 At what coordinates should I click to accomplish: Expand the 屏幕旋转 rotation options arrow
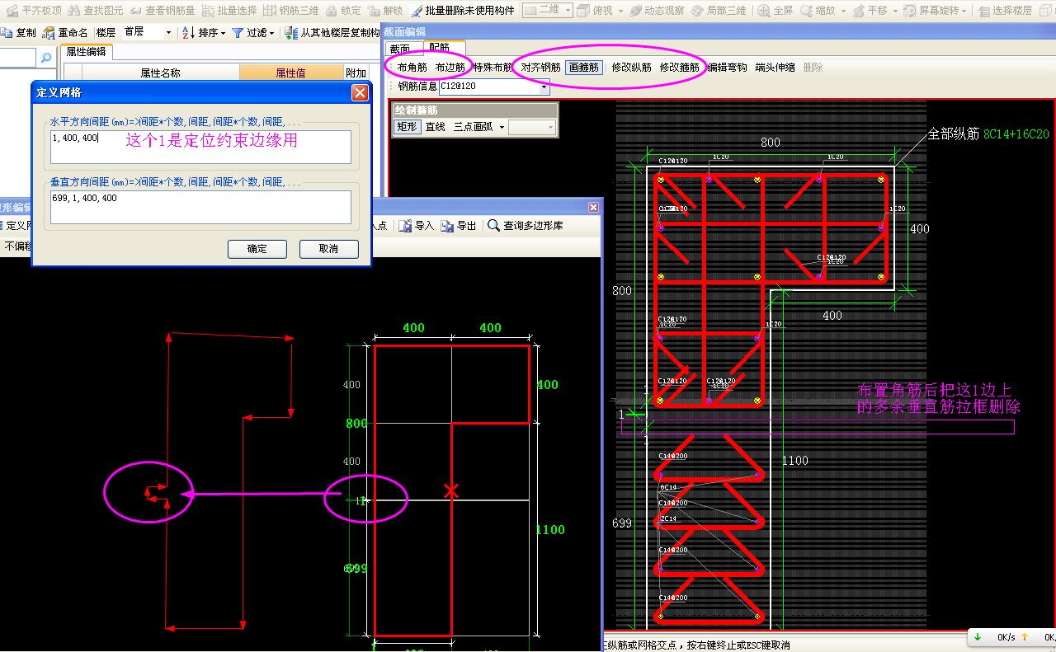(x=965, y=11)
